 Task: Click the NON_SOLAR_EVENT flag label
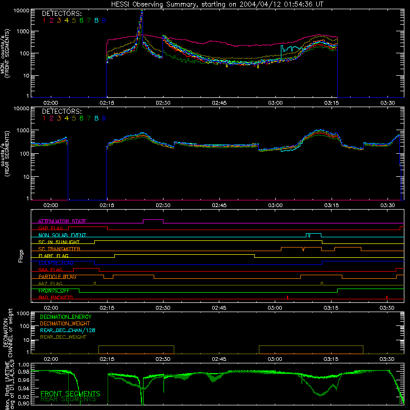pyautogui.click(x=62, y=235)
